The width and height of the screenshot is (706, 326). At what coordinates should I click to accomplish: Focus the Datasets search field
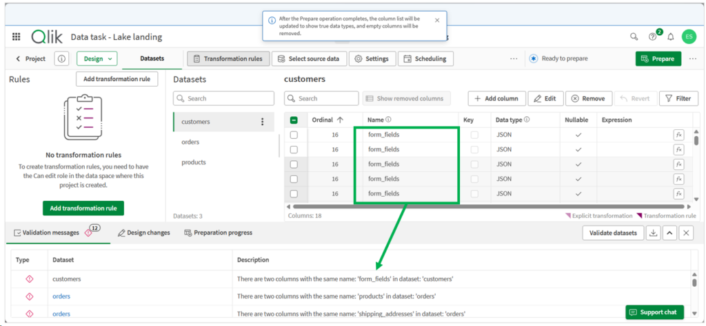(224, 98)
